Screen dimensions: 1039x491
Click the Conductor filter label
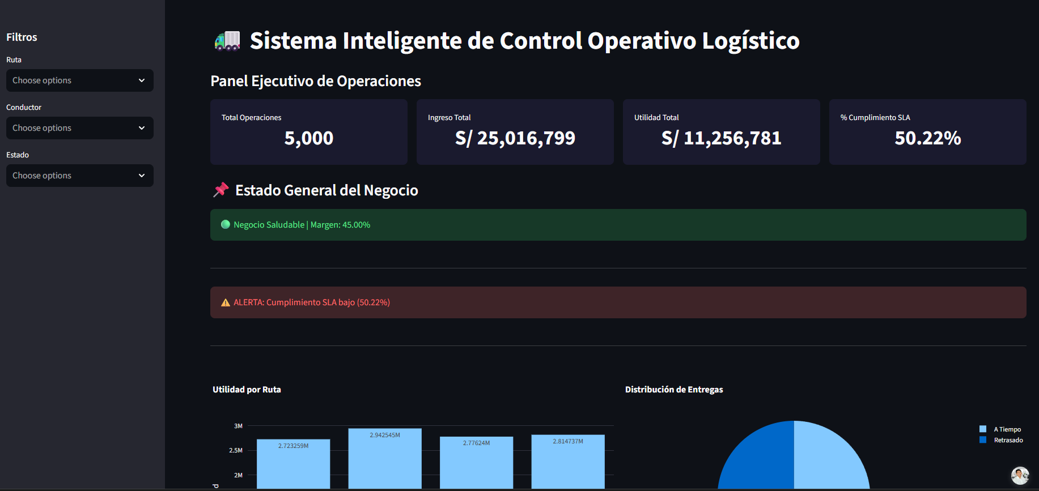tap(24, 108)
